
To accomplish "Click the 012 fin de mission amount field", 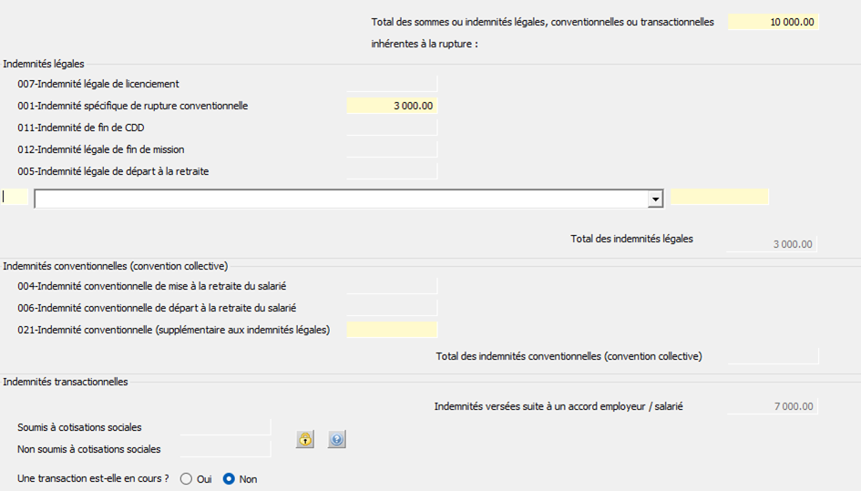I will [392, 149].
